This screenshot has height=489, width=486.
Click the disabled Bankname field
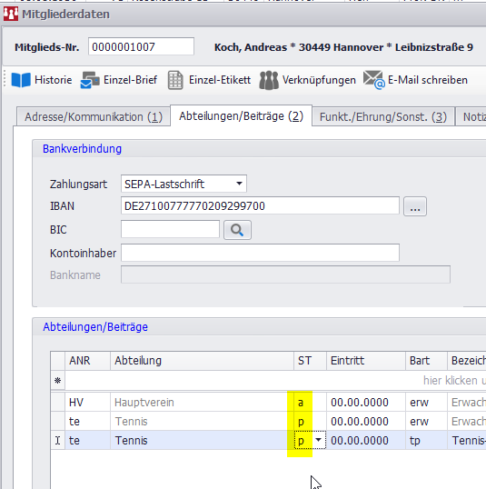(285, 274)
